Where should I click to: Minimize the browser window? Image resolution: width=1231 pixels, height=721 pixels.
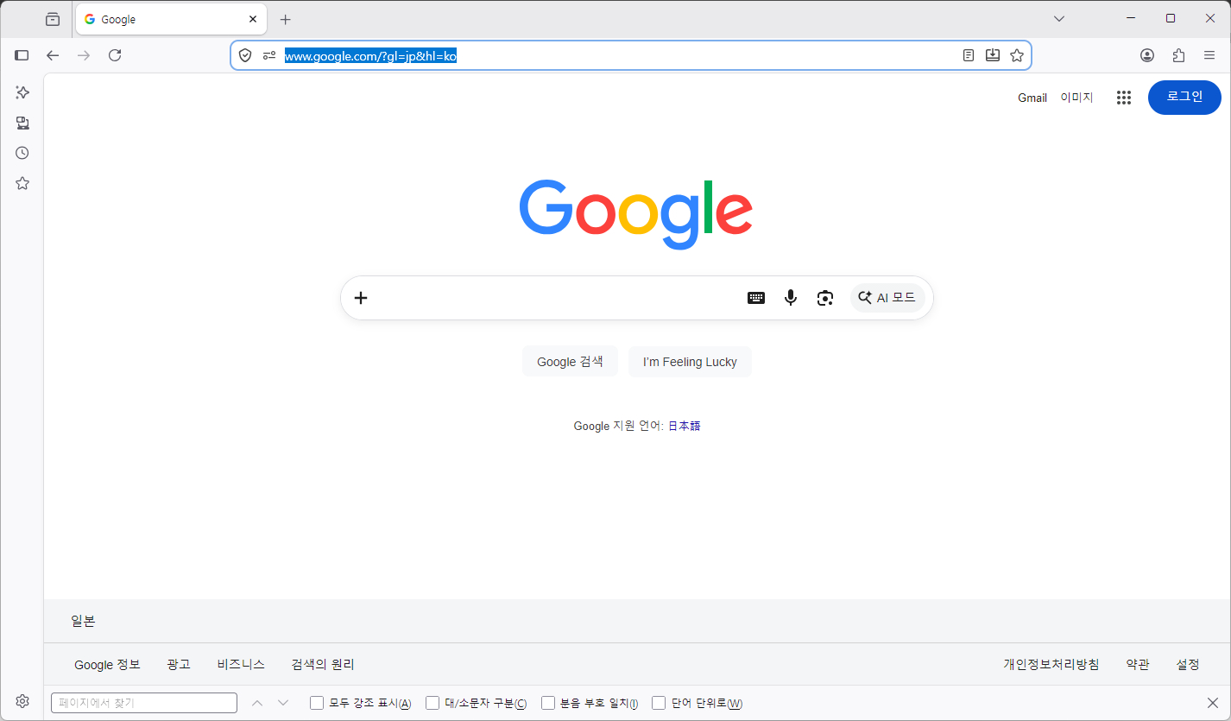click(1131, 18)
